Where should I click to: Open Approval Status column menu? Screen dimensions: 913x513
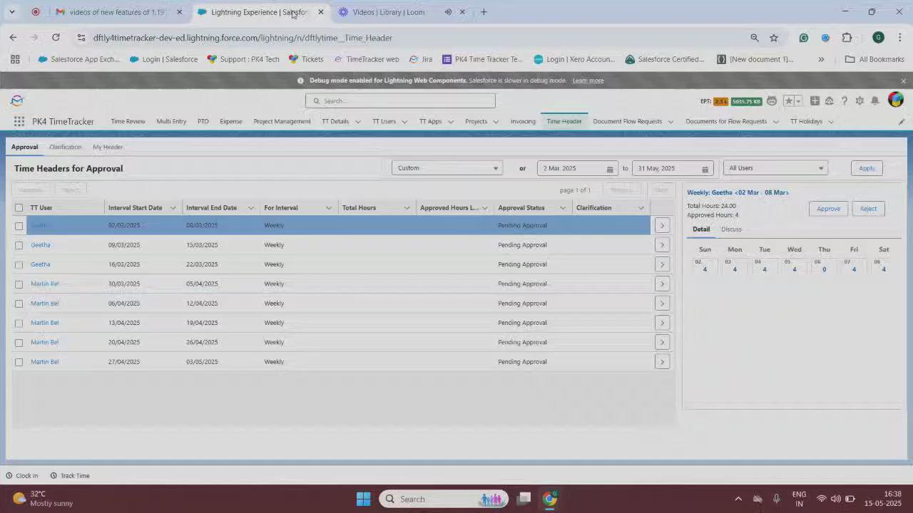click(563, 208)
